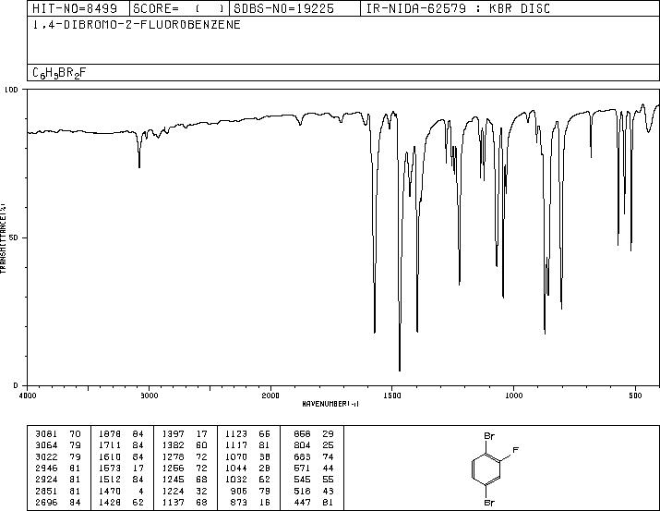
Task: Select the 1070 peak table entry
Action: [x=247, y=456]
